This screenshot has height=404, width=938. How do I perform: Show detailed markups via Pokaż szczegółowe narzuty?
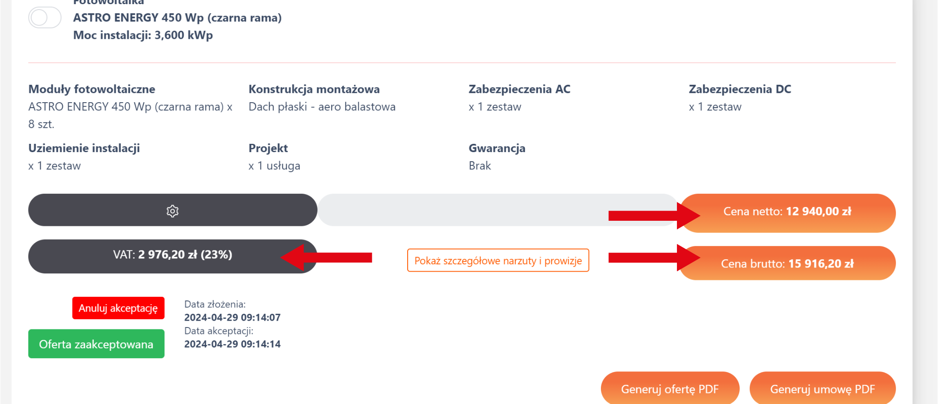[x=498, y=261]
